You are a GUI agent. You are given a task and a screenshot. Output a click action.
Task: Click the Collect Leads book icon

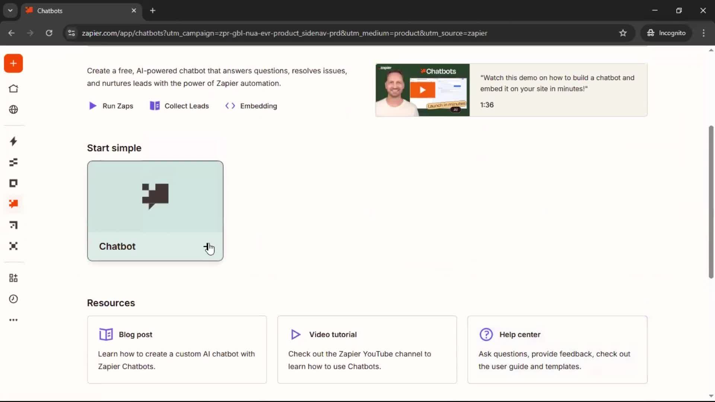pos(155,106)
